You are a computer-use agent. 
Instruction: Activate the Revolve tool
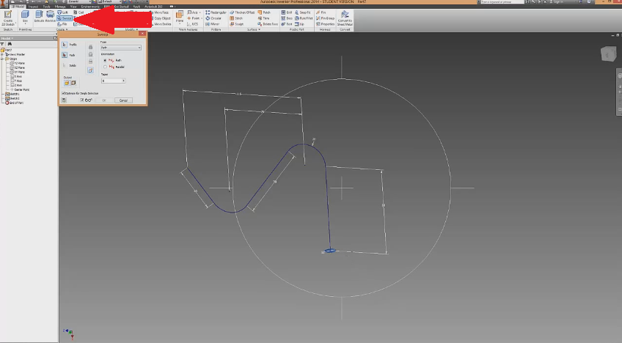(50, 17)
